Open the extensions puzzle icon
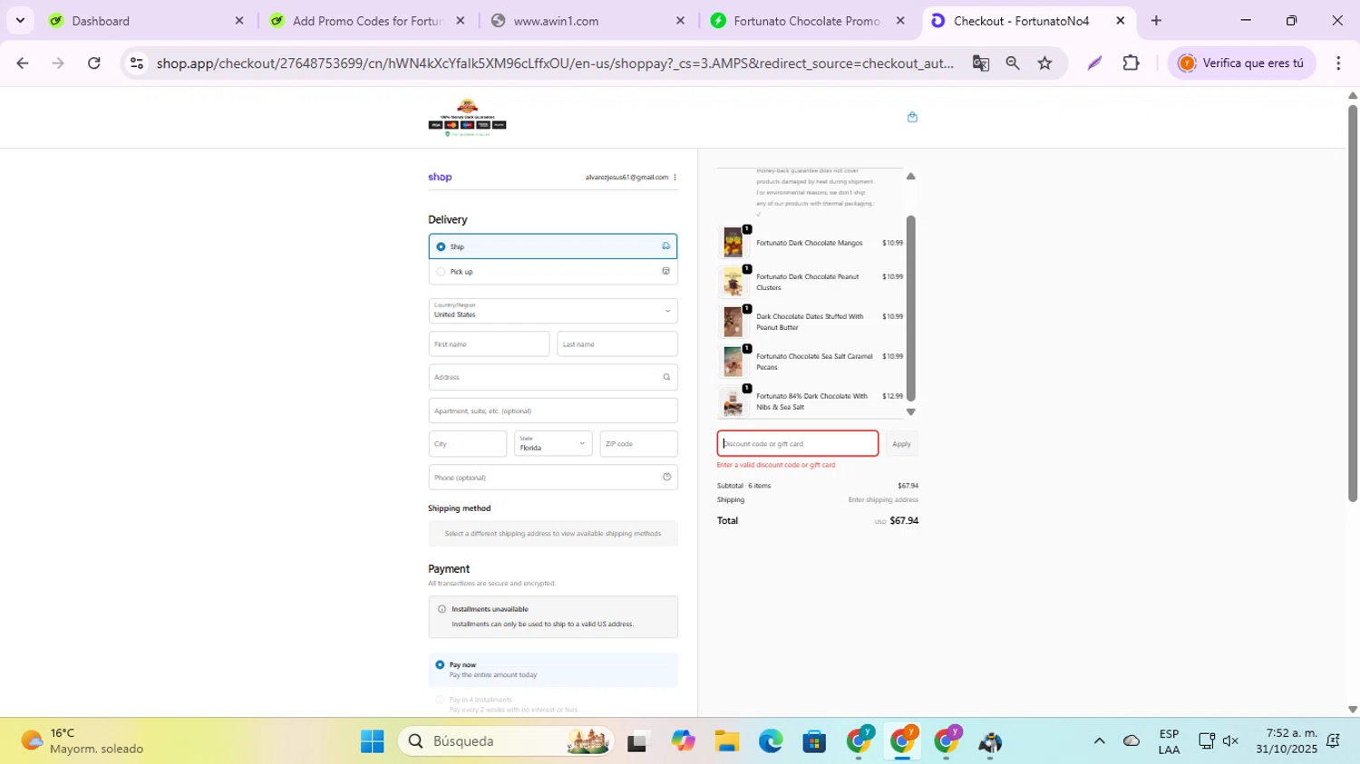This screenshot has width=1360, height=764. pos(1131,63)
